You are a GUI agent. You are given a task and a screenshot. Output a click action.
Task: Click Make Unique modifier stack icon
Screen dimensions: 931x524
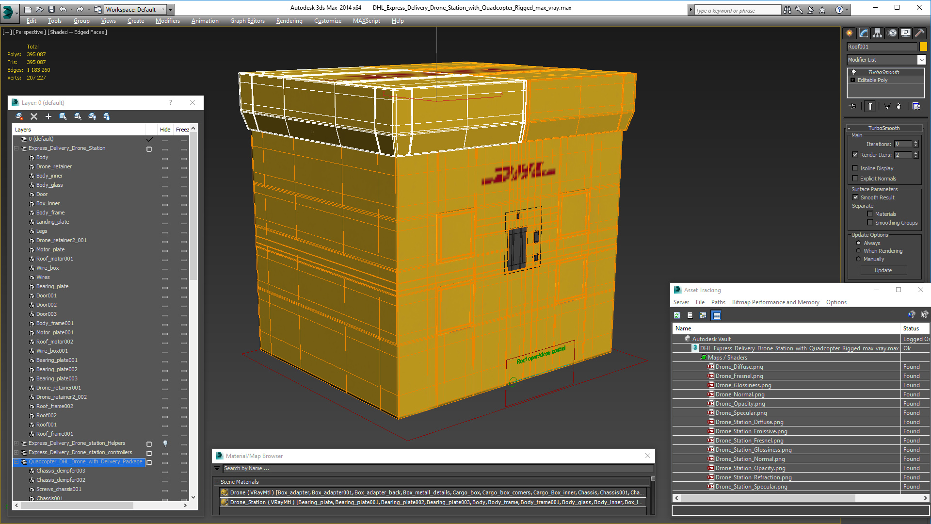[887, 106]
